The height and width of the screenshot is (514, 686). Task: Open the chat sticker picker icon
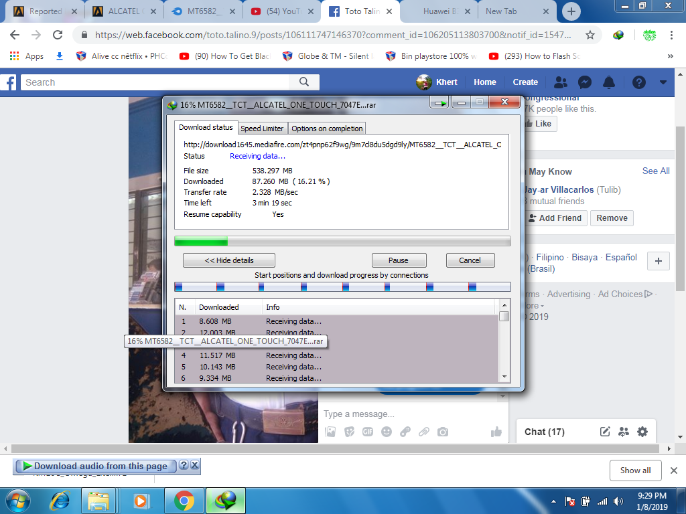pos(349,432)
